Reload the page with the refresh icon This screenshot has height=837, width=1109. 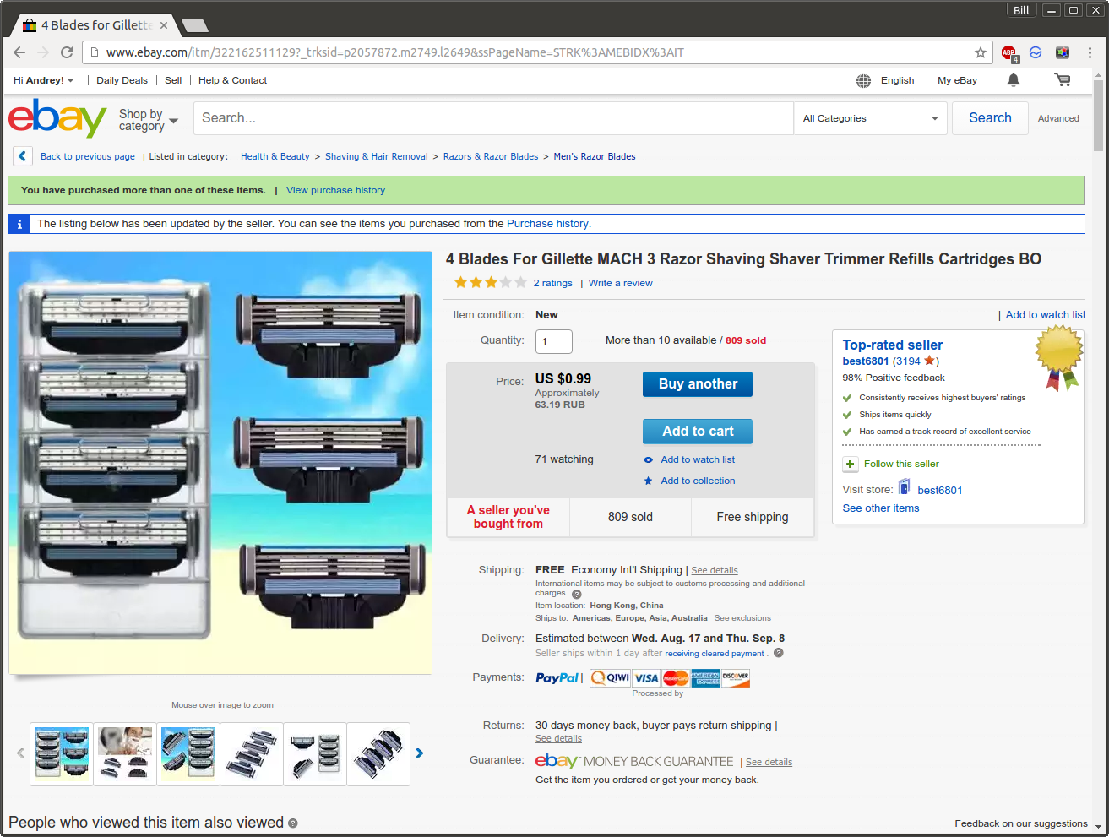(67, 52)
